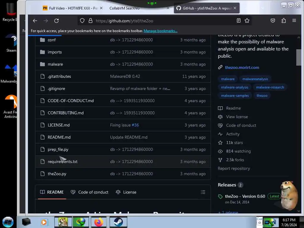Viewport: 304px width, 228px height.
Task: Open requirements.txt file
Action: [x=63, y=161]
